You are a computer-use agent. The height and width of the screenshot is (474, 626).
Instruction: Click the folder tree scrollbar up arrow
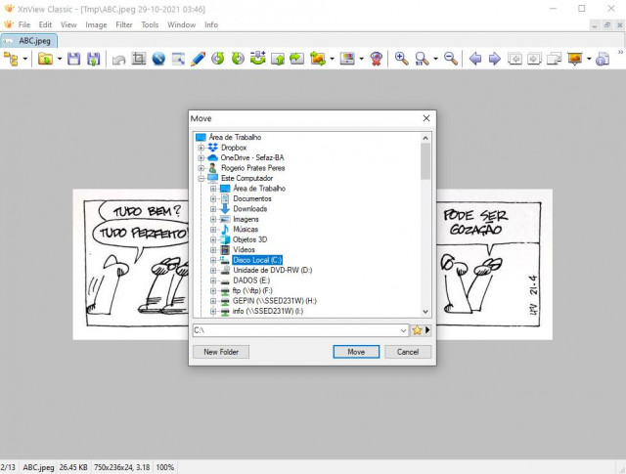[425, 138]
